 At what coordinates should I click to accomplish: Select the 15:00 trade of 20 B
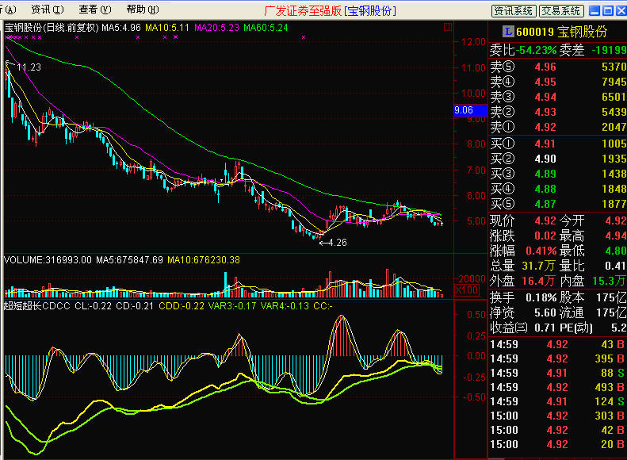click(558, 444)
